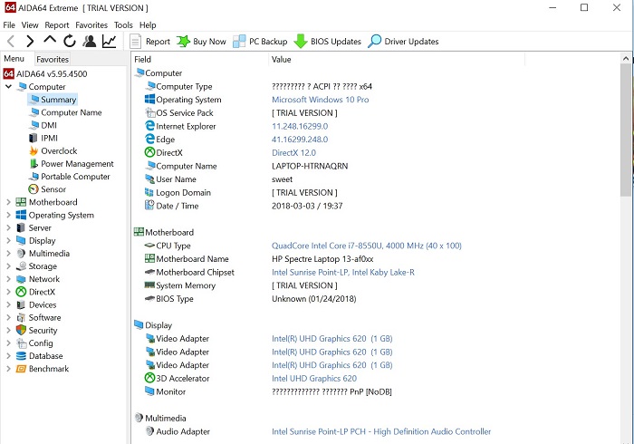
Task: Open High Definition Audio Controller link
Action: pyautogui.click(x=381, y=431)
